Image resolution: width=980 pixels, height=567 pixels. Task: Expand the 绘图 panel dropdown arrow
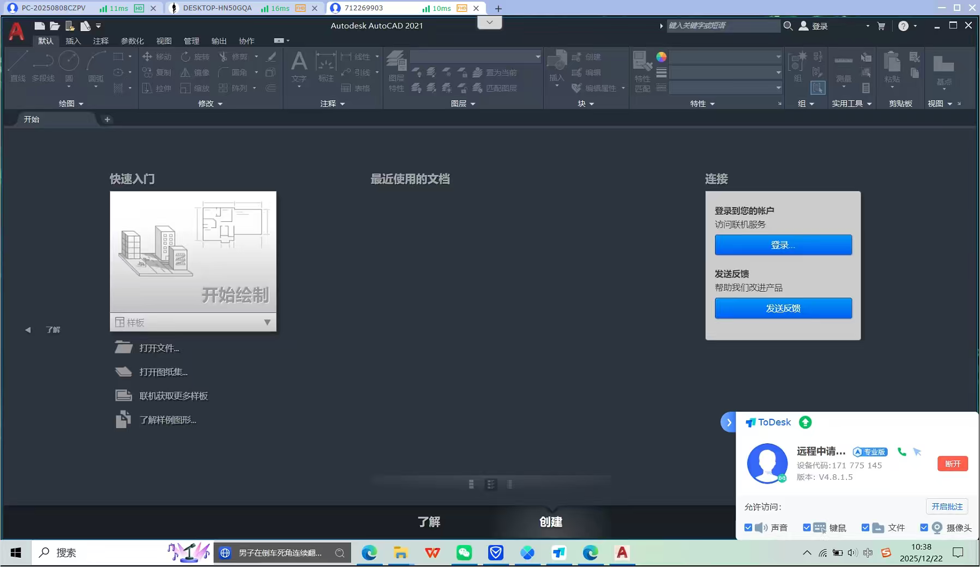[x=81, y=104]
